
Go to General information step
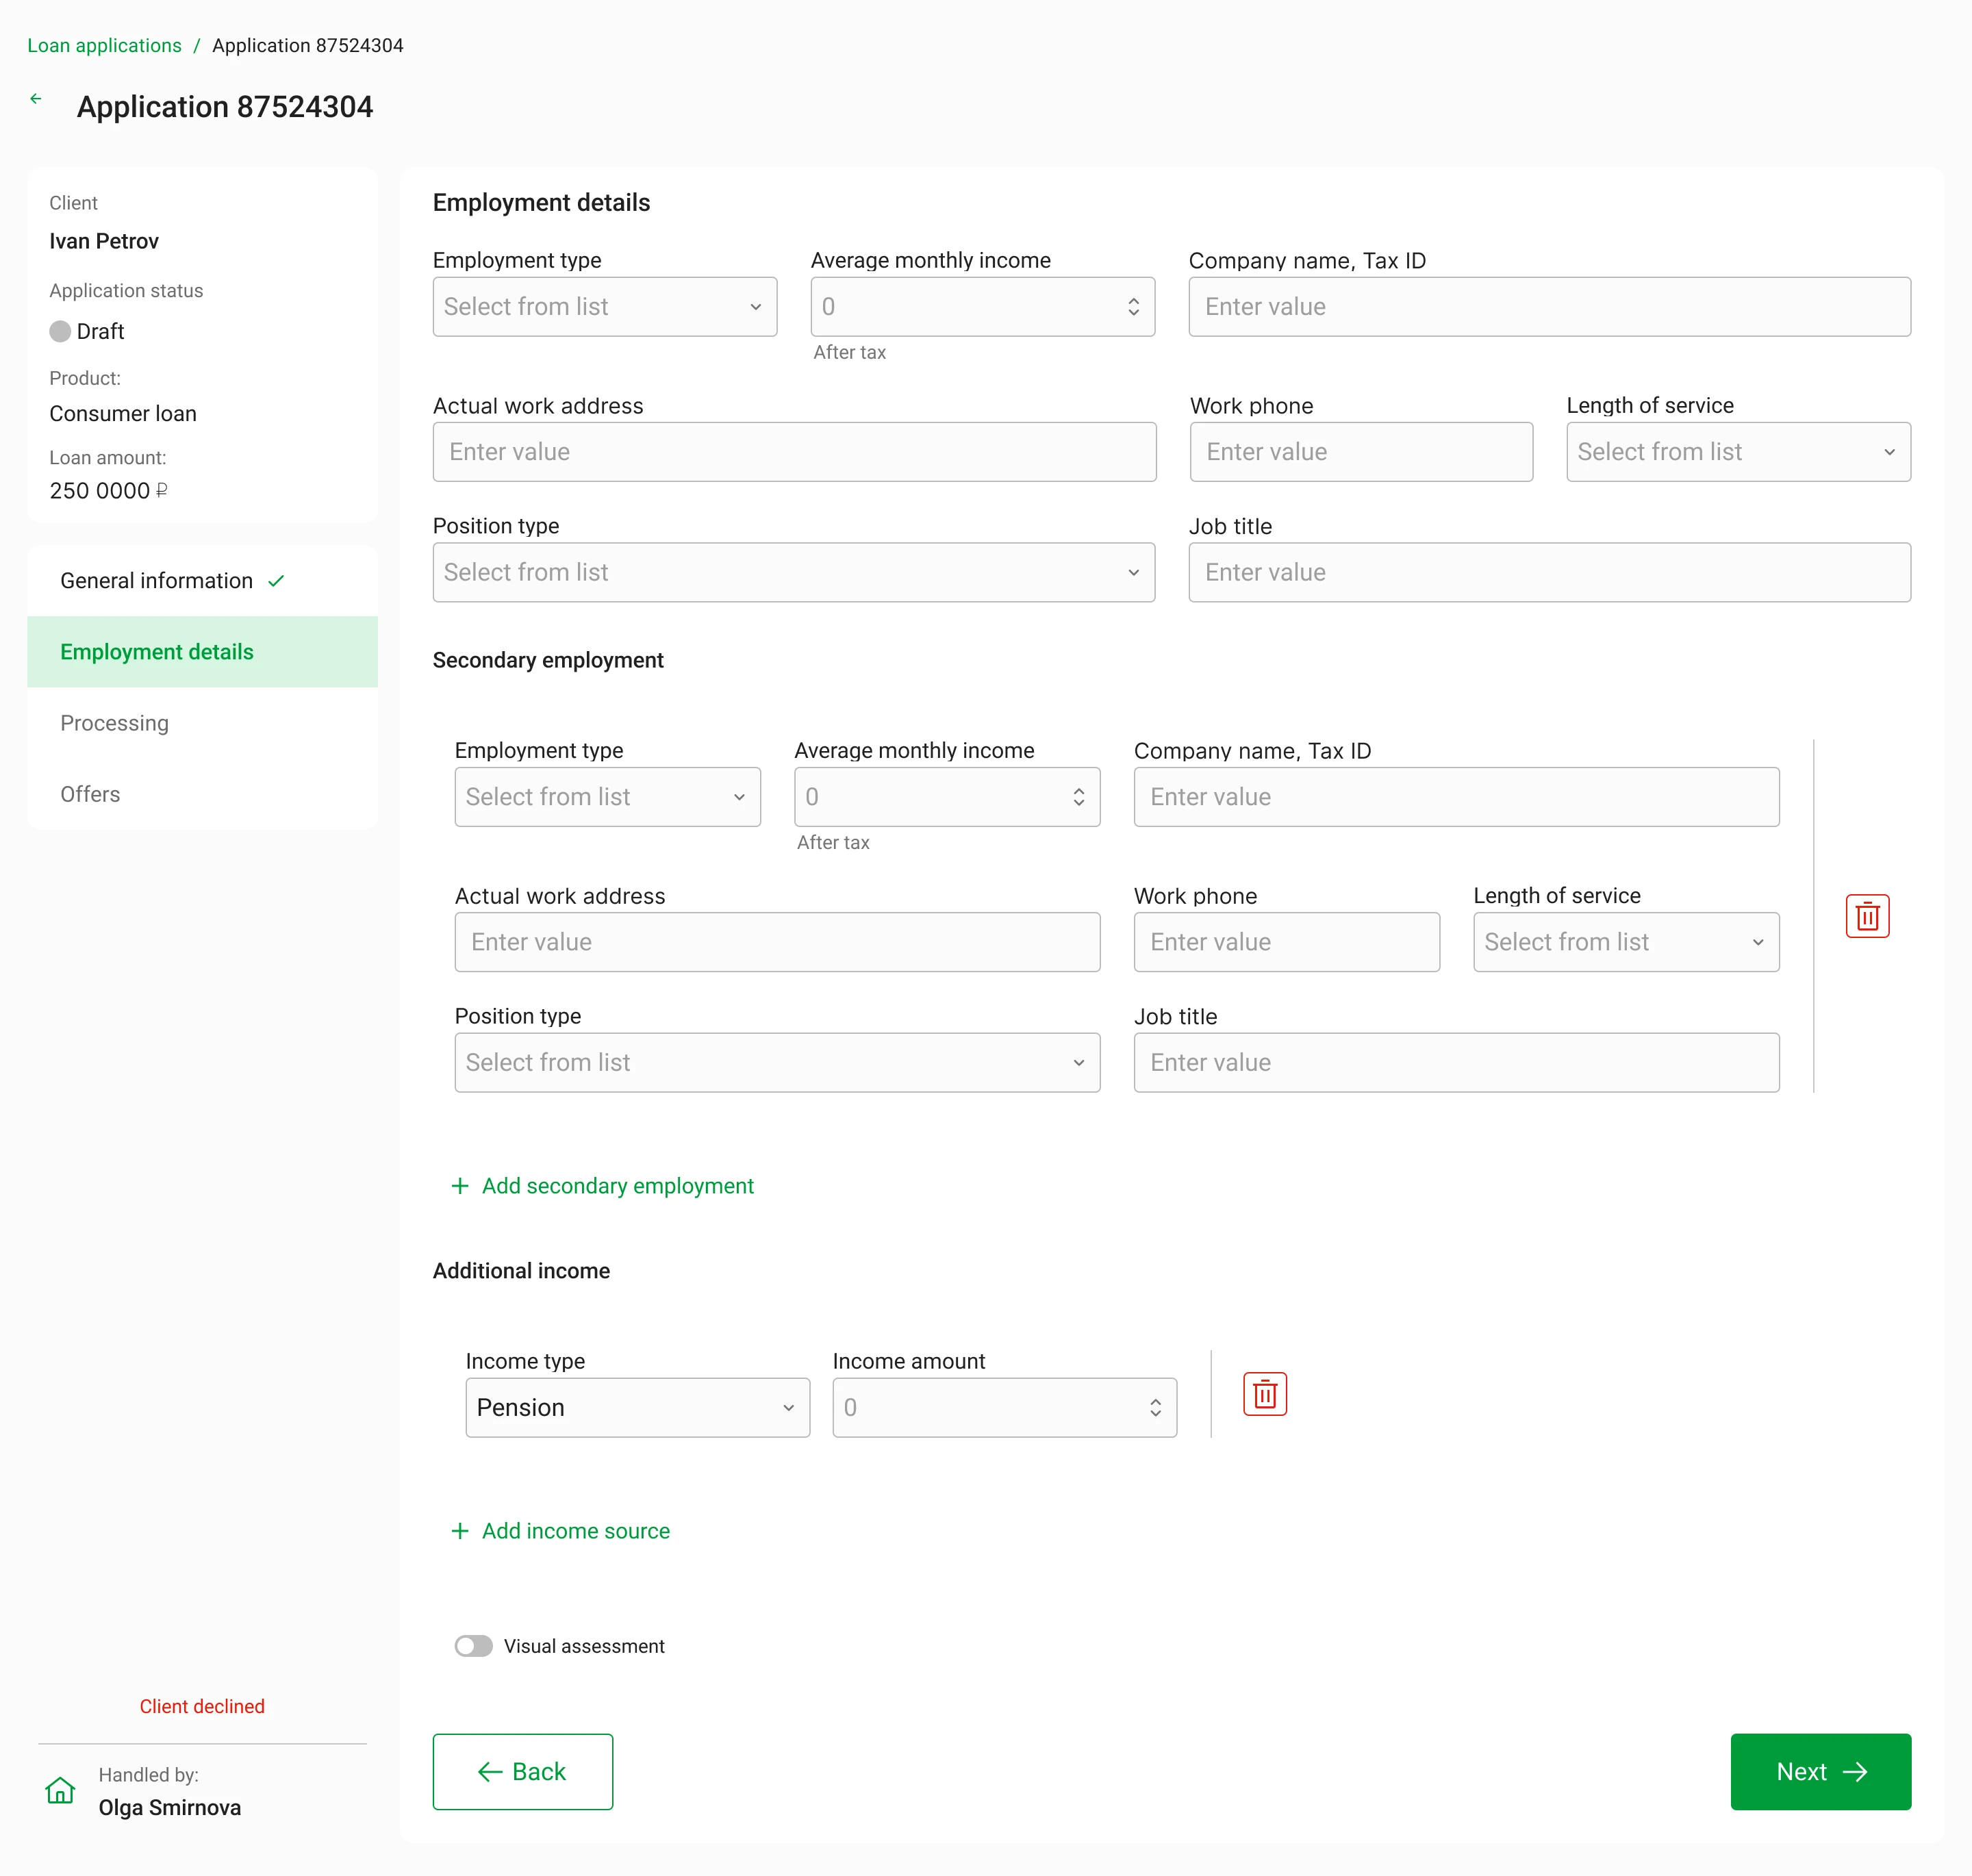(202, 581)
